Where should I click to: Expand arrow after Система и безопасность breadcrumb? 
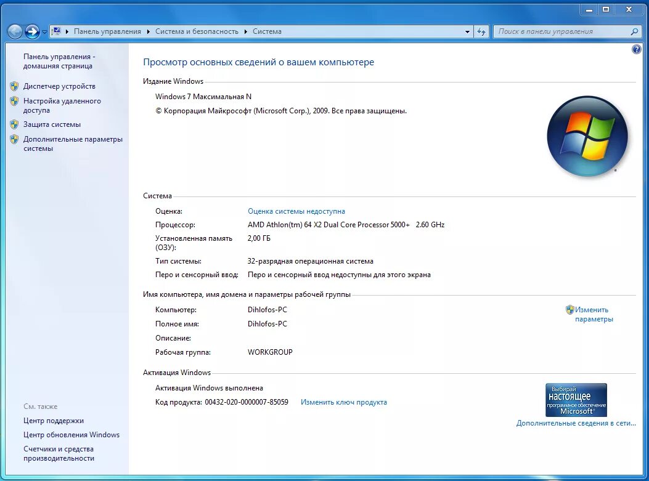pyautogui.click(x=245, y=31)
